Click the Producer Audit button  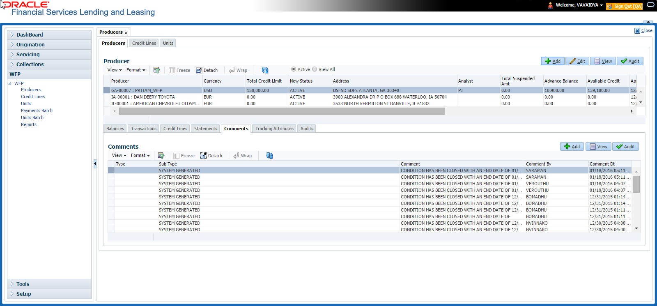[630, 61]
